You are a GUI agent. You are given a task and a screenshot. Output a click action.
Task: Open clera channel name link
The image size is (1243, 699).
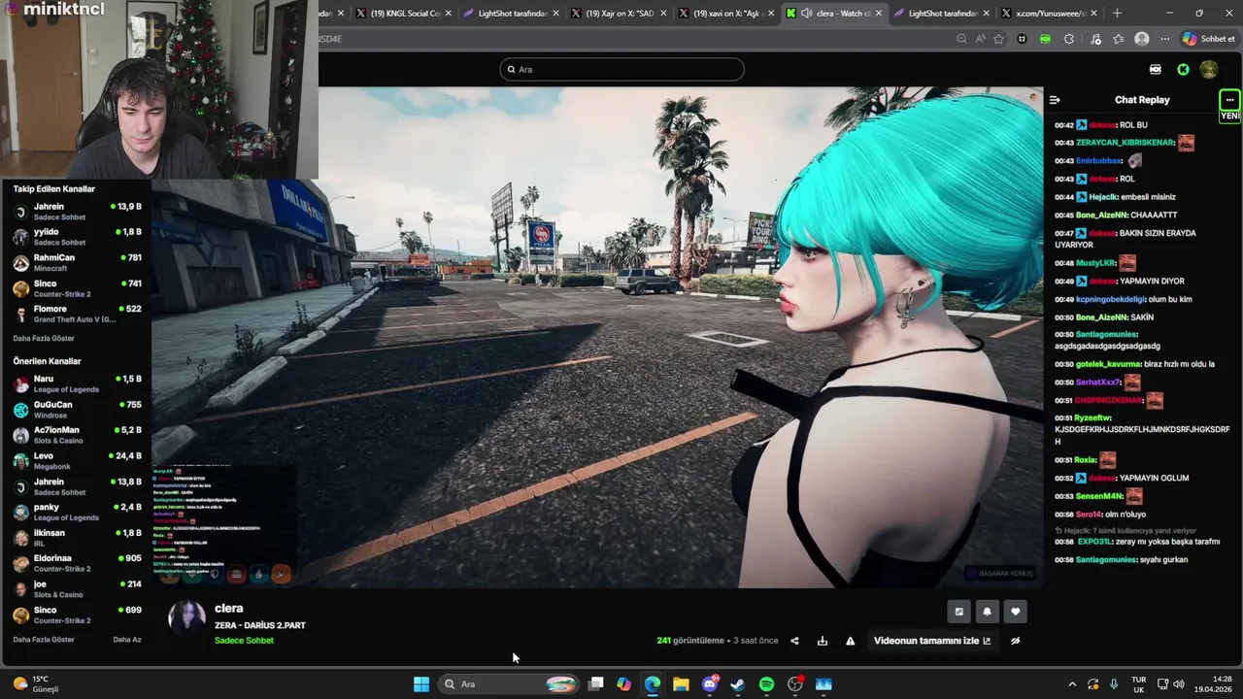pos(229,609)
